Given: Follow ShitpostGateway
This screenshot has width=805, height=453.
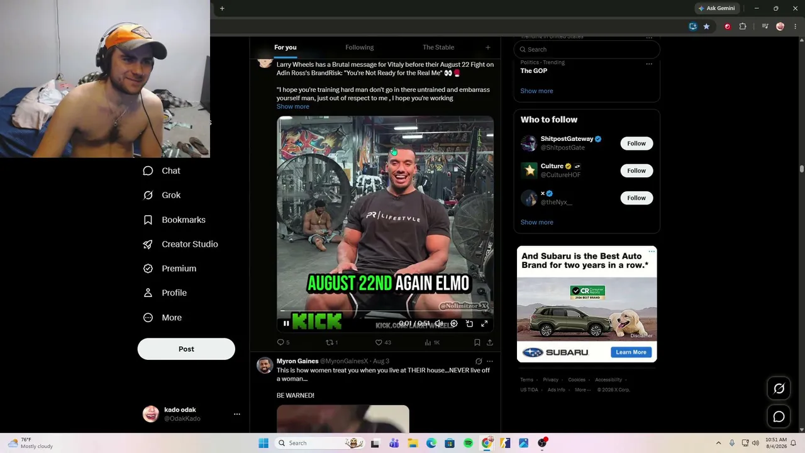Looking at the screenshot, I should pyautogui.click(x=636, y=143).
